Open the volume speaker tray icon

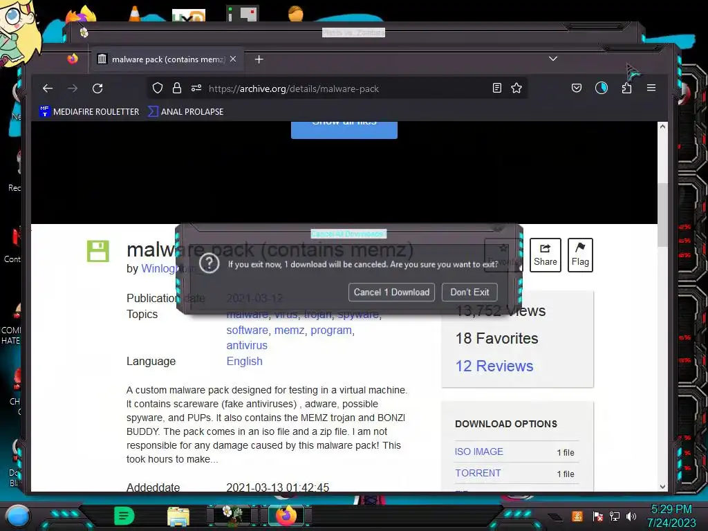[631, 516]
